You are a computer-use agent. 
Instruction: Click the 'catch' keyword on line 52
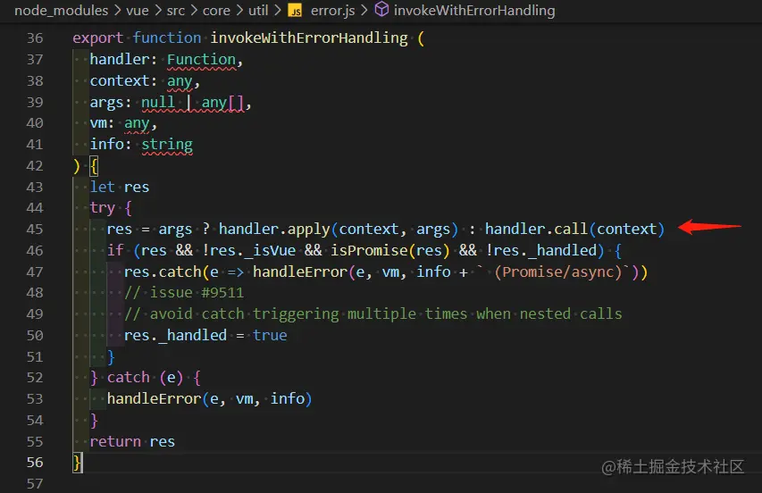click(129, 378)
